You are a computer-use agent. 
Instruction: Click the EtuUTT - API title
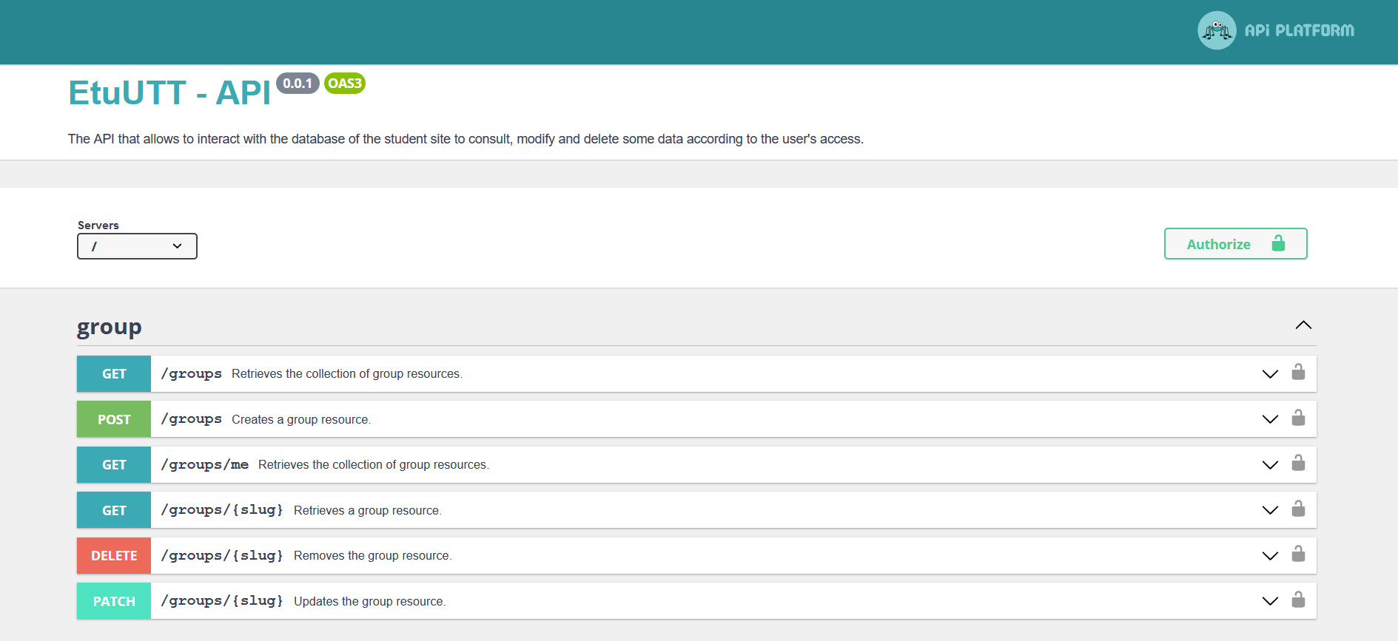click(x=169, y=93)
